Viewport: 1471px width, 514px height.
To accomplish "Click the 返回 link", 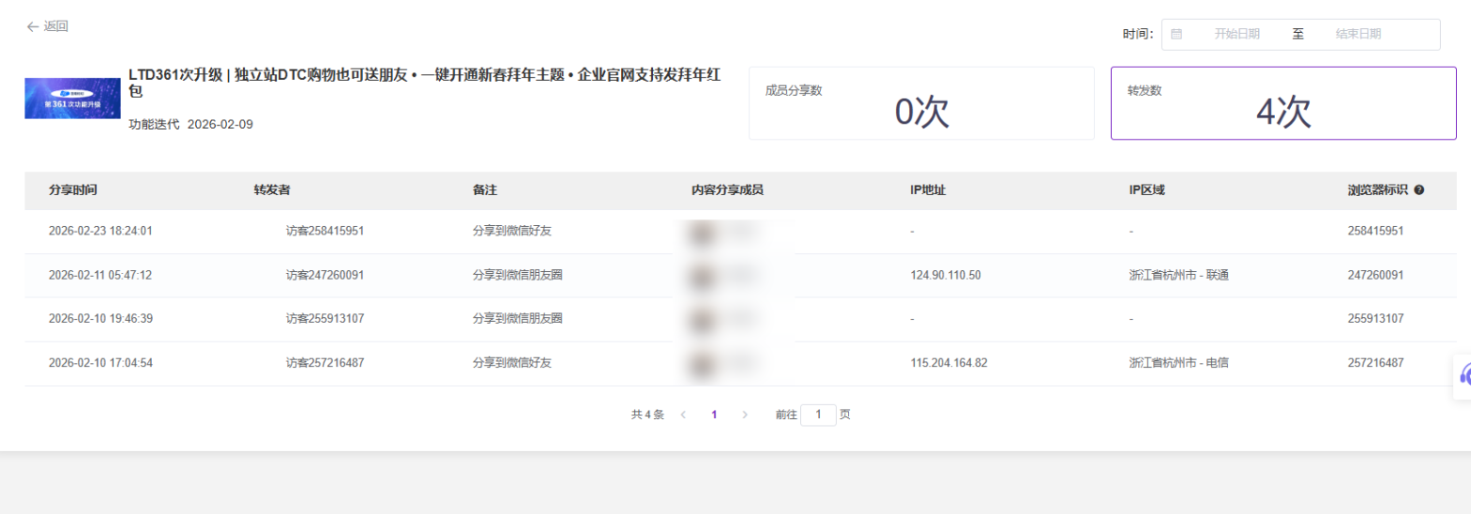I will (55, 26).
